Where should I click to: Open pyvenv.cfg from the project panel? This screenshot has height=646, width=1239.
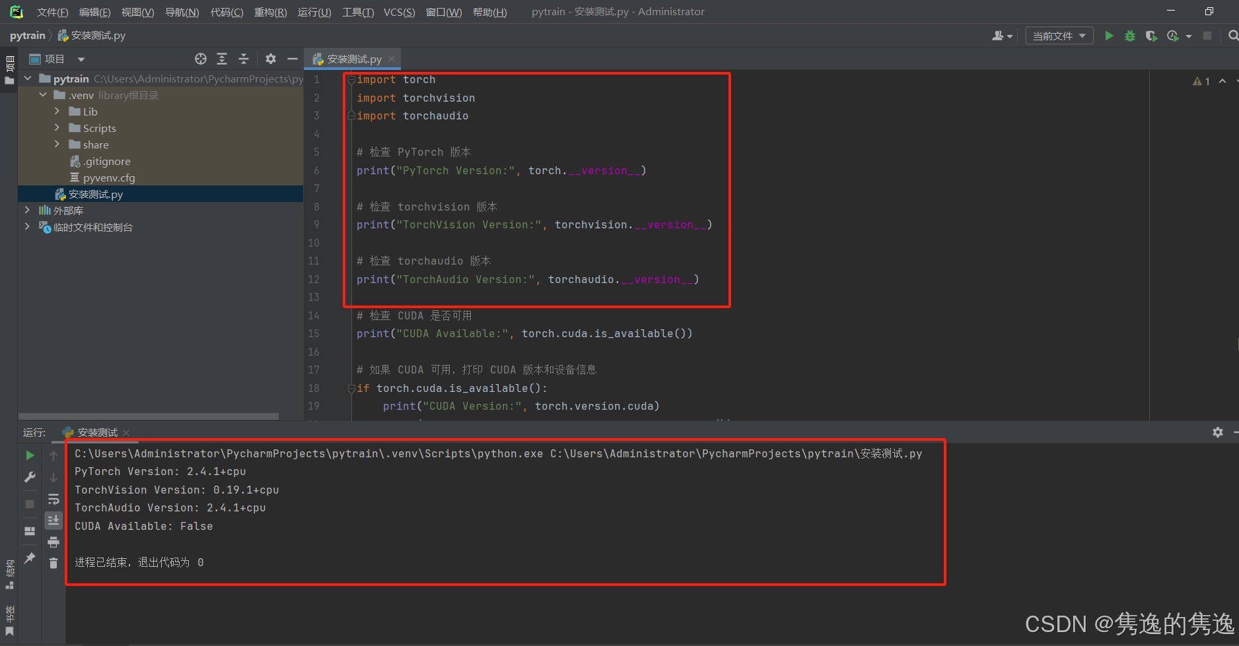tap(108, 178)
